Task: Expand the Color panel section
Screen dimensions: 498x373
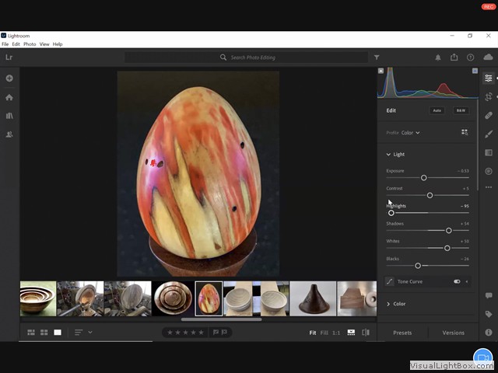Action: click(x=389, y=304)
